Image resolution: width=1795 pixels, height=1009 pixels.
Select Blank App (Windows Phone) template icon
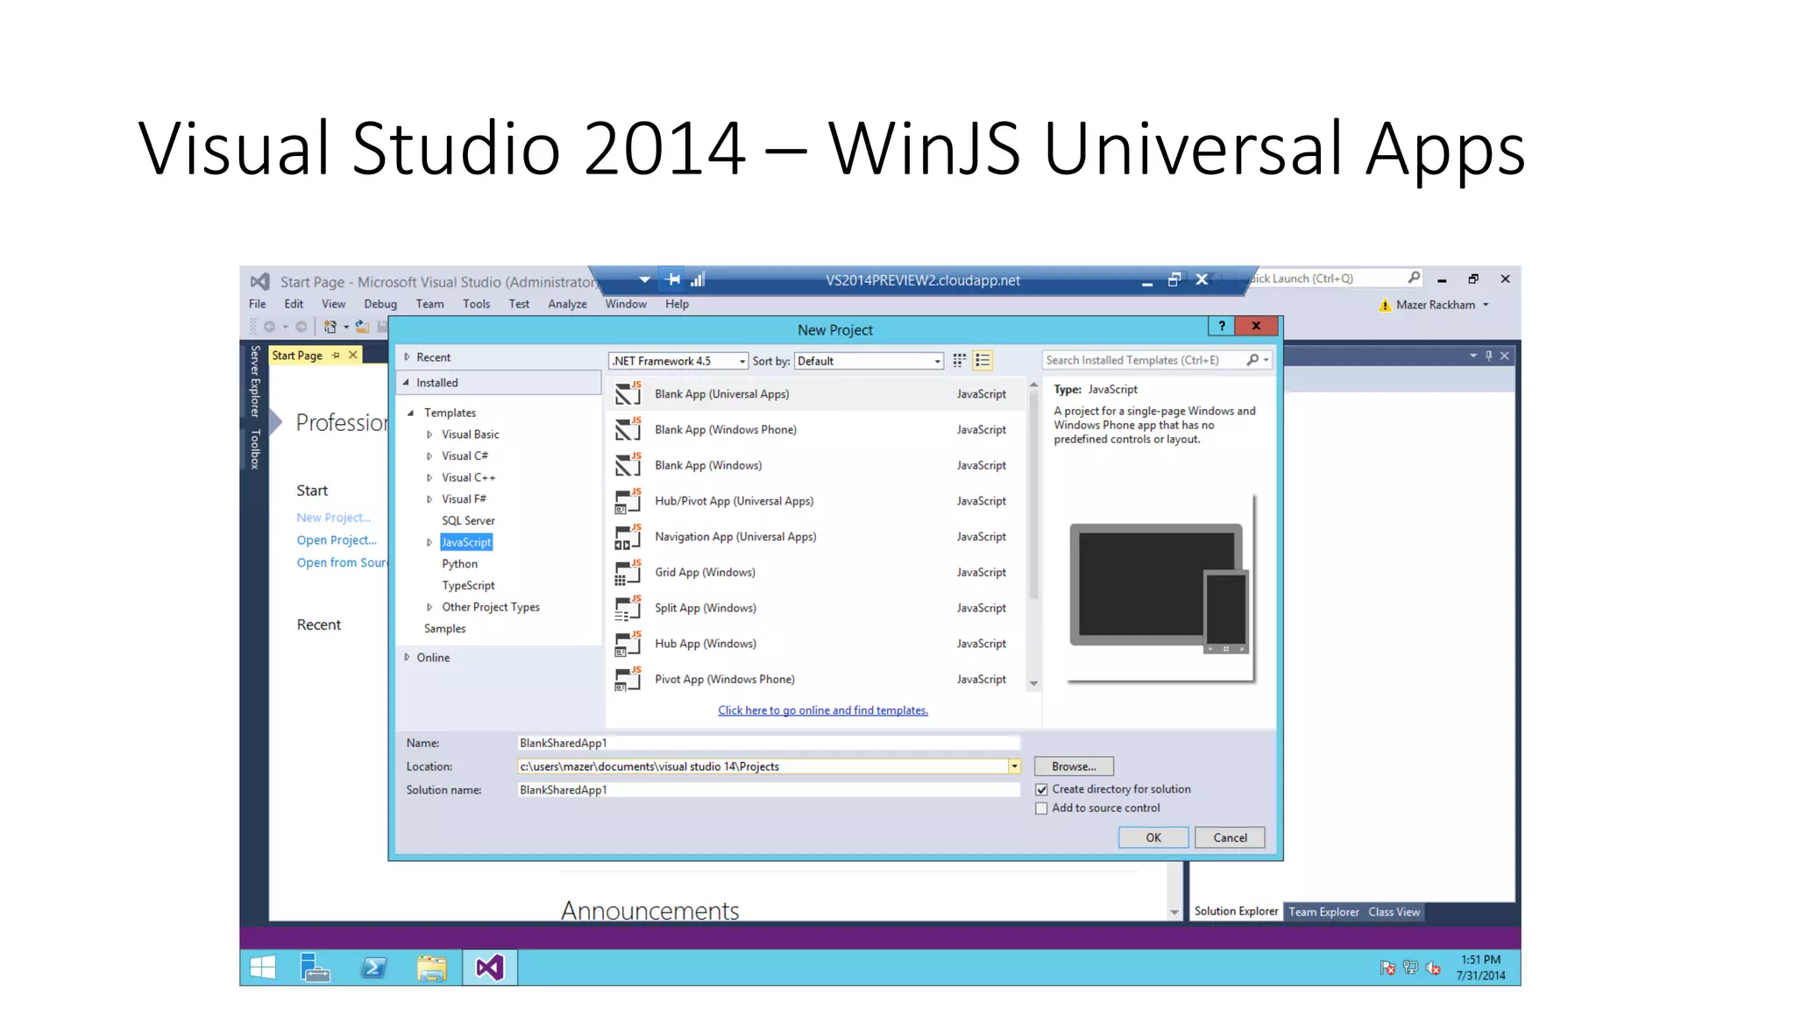[628, 429]
